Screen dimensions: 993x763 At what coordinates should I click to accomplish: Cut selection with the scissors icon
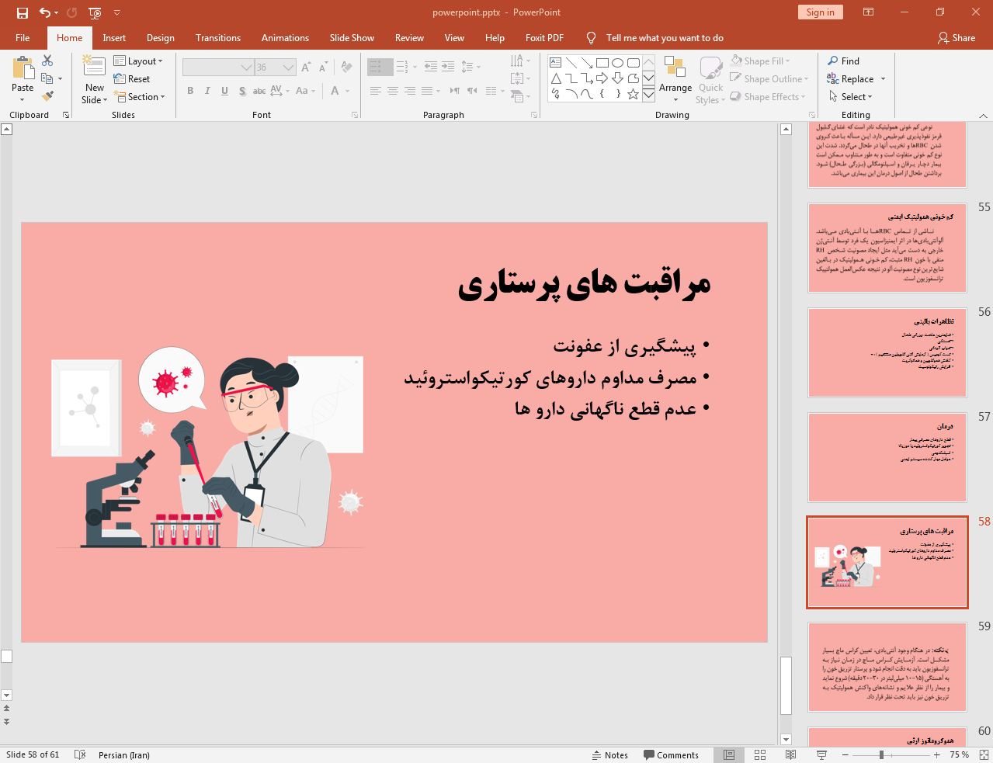(x=47, y=61)
